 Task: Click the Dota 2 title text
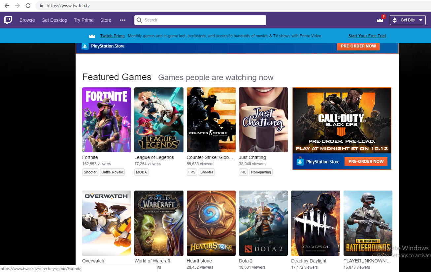[x=246, y=261]
